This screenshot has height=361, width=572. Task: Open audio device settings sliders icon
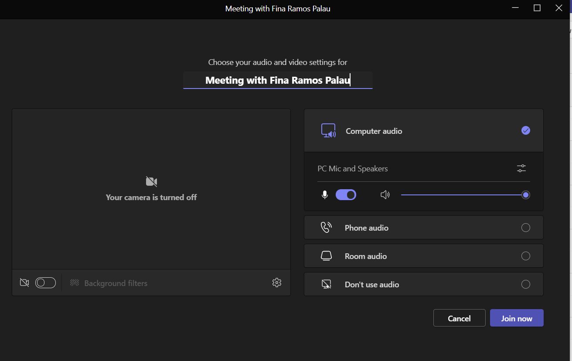(x=521, y=168)
